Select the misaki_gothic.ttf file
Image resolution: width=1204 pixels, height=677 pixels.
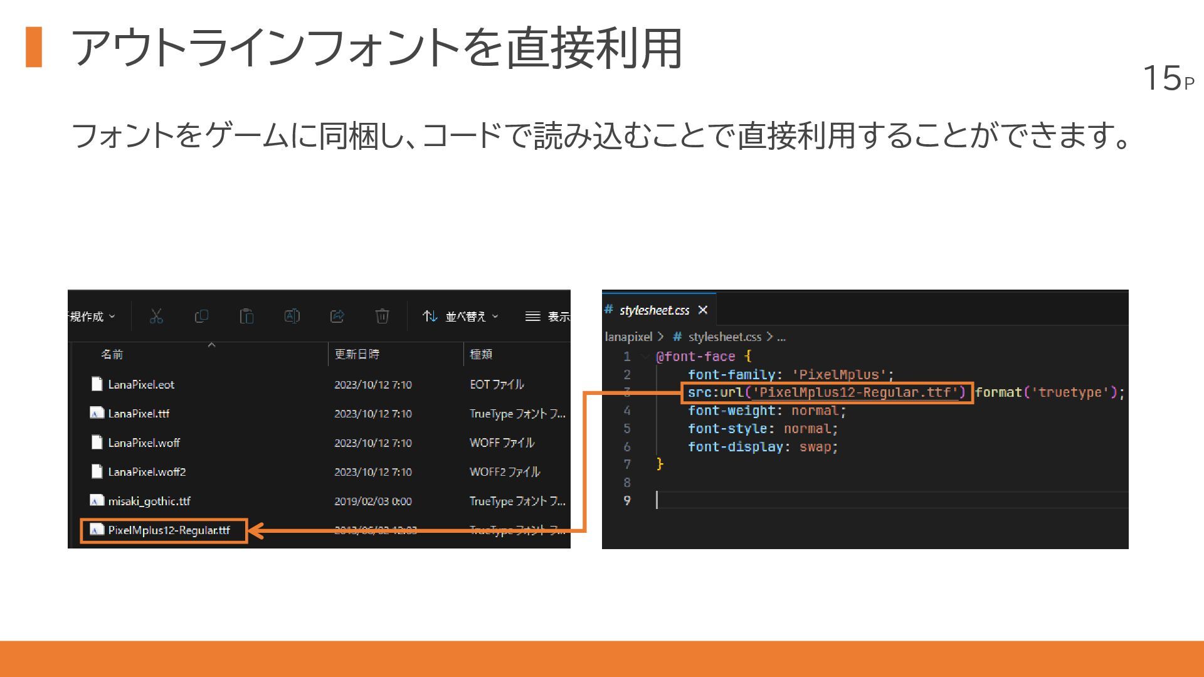[x=149, y=501]
